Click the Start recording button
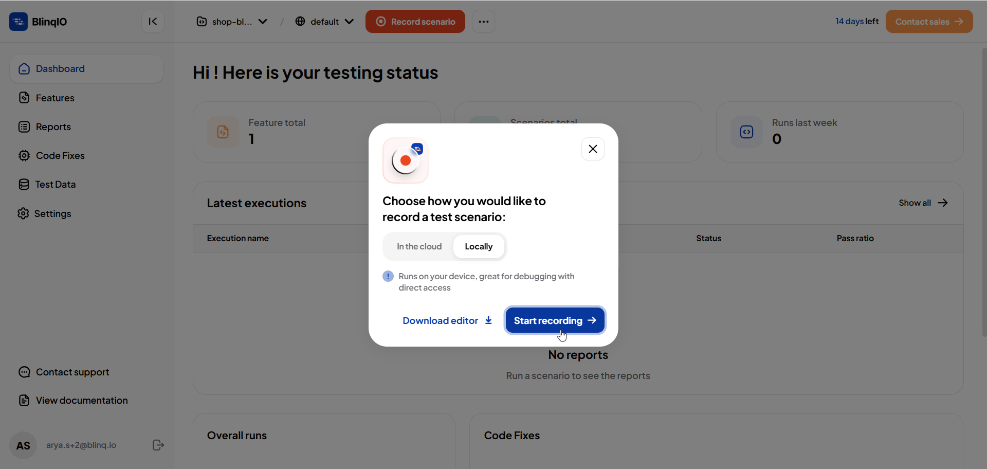Viewport: 987px width, 469px height. pyautogui.click(x=555, y=320)
